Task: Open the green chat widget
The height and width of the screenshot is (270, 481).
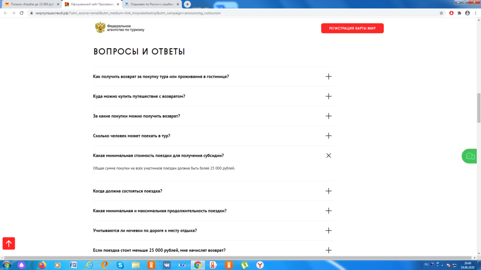Action: pyautogui.click(x=469, y=156)
